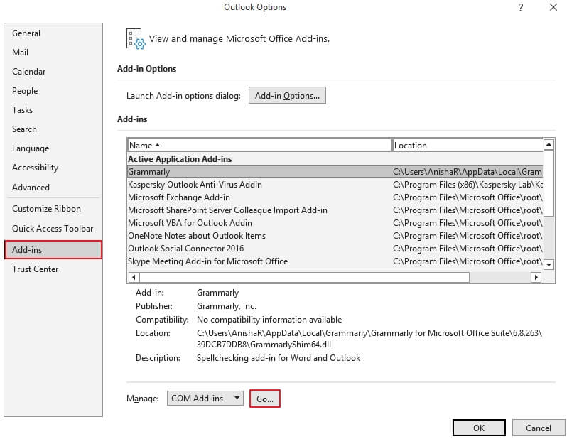
Task: Click the Cancel button
Action: click(538, 428)
